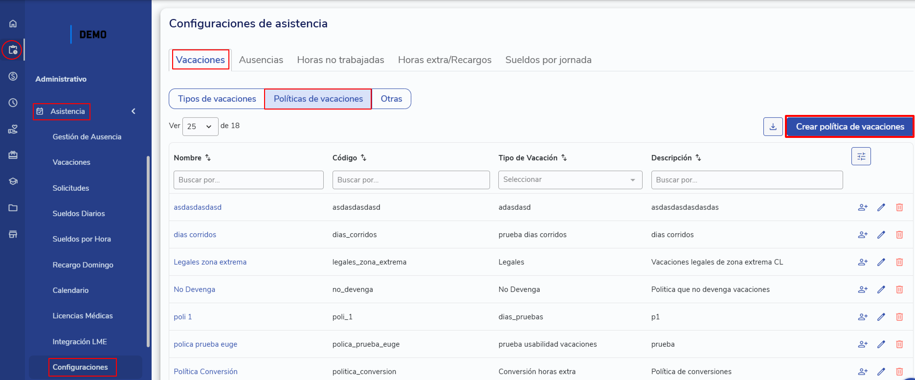Open column settings filter icon

coord(861,156)
